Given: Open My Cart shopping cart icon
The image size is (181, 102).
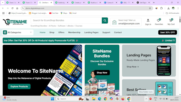Looking at the screenshot, I should coord(171,20).
